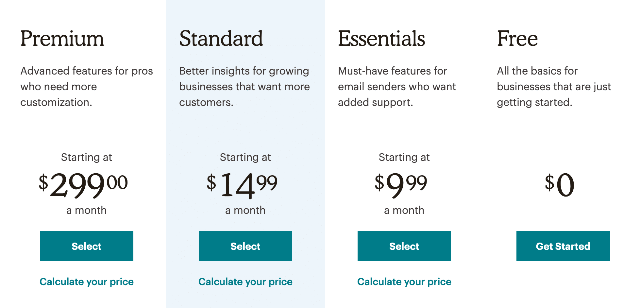Click the Select button under Standard plan
623x308 pixels.
tap(245, 246)
